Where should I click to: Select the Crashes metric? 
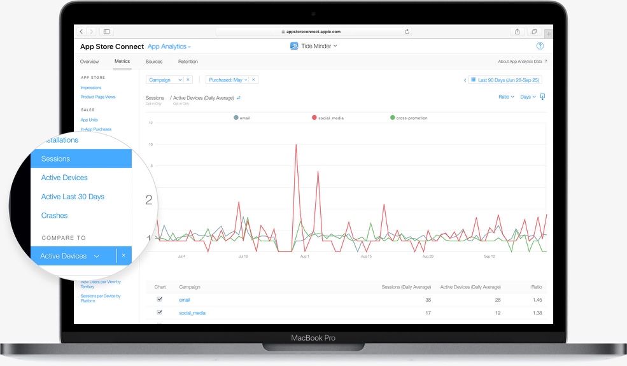coord(54,215)
